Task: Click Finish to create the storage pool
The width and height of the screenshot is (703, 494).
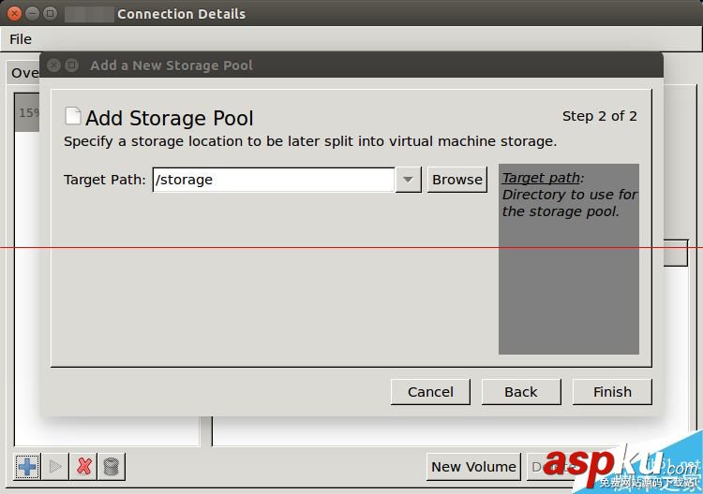Action: click(x=612, y=392)
